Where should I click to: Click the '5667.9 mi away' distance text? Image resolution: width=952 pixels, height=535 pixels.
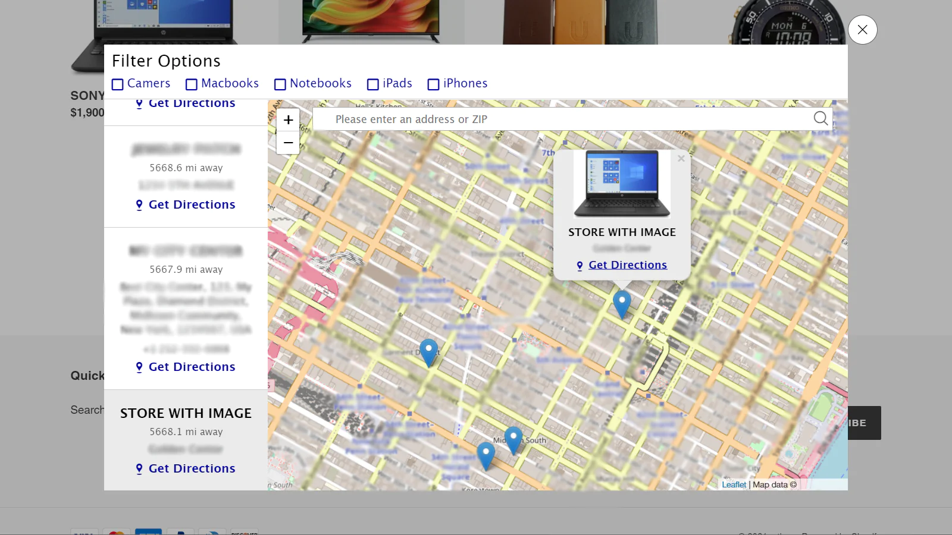point(186,269)
